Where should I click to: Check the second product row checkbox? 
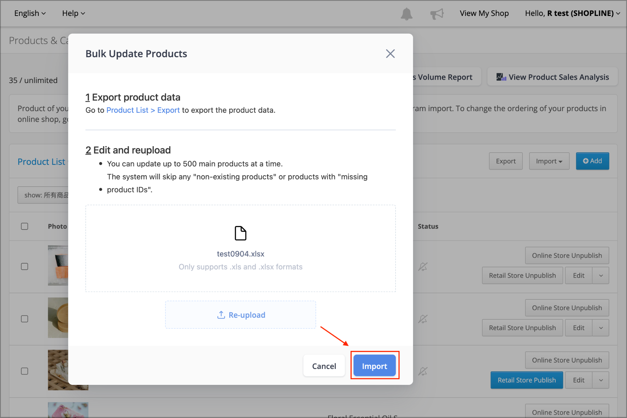[24, 319]
